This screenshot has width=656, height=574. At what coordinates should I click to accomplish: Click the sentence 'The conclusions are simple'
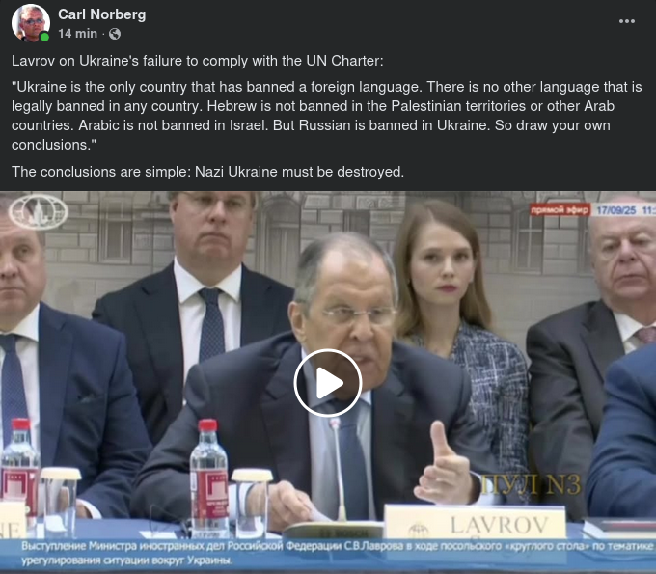207,172
